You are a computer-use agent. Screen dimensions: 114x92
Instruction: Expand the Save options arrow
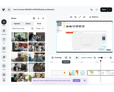coord(110,10)
